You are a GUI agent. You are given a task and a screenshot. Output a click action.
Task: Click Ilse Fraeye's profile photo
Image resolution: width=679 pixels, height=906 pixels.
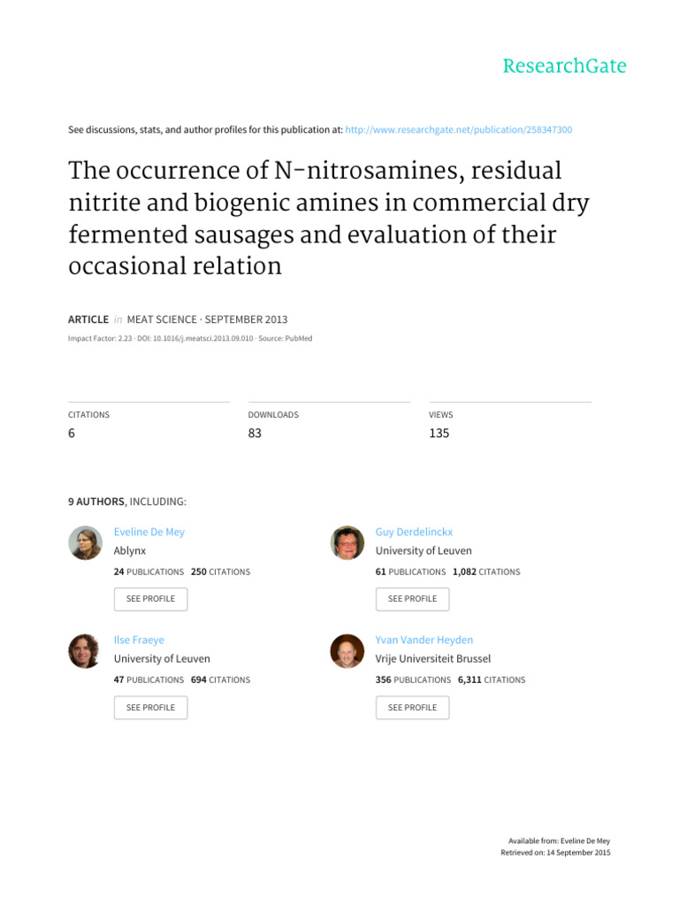pyautogui.click(x=86, y=651)
